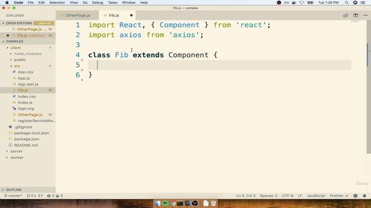Click the Prettier status bar item
Image resolution: width=371 pixels, height=208 pixels.
[339, 196]
